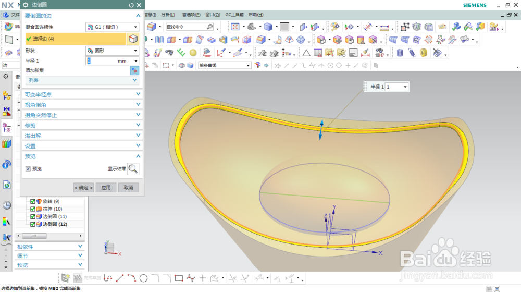Image resolution: width=521 pixels, height=293 pixels.
Task: Select the spring modeling icon
Action: click(412, 53)
